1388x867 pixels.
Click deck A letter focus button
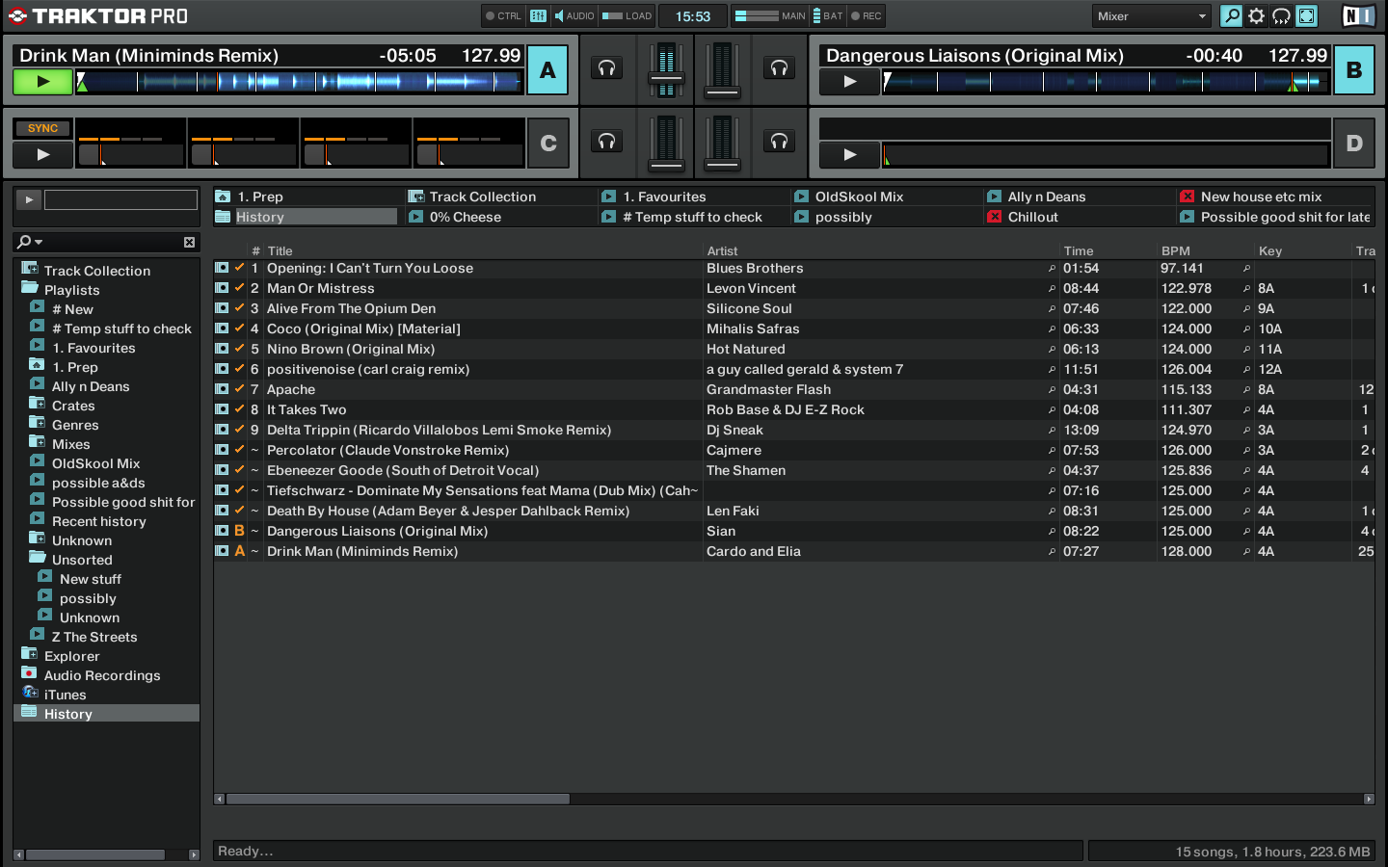tap(547, 69)
